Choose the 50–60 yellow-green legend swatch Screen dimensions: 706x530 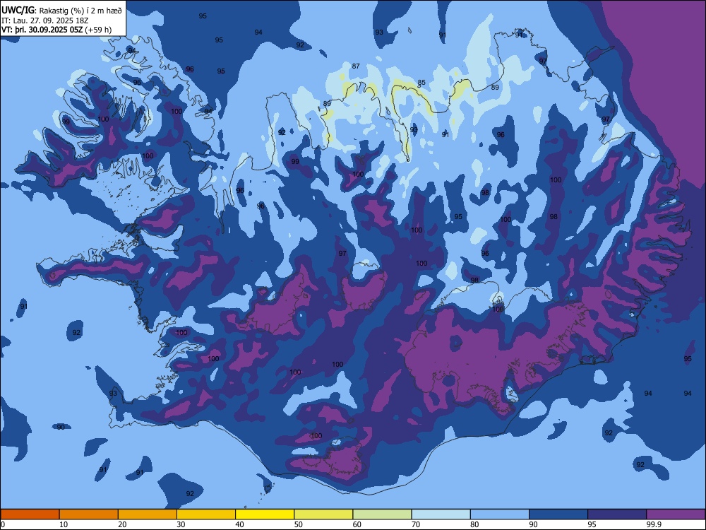click(x=323, y=514)
